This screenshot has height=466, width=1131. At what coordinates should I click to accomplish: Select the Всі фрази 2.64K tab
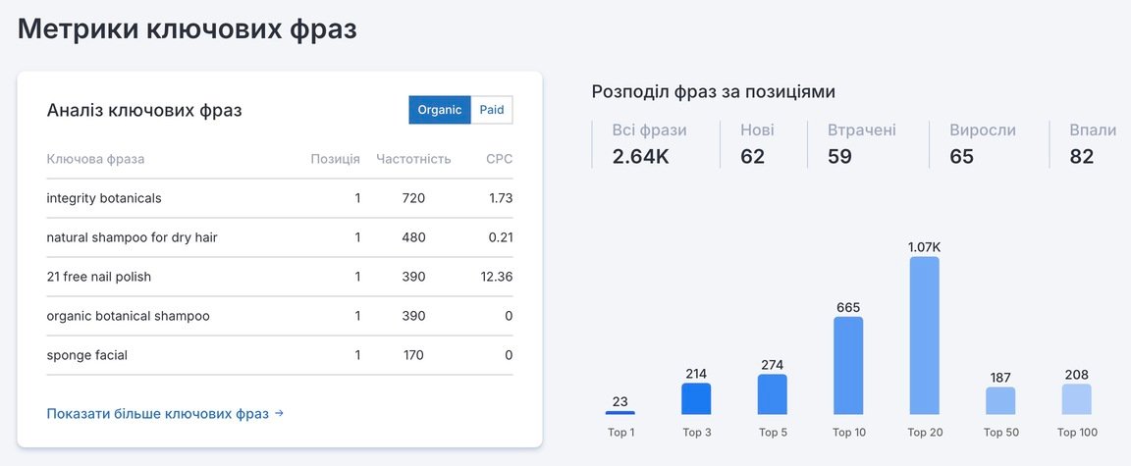[649, 144]
